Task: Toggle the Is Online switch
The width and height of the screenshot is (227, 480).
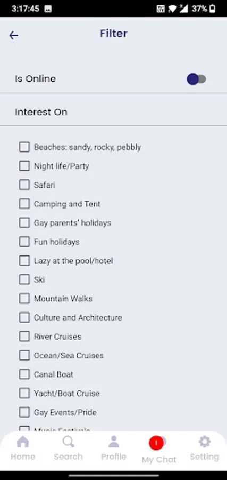Action: click(197, 79)
